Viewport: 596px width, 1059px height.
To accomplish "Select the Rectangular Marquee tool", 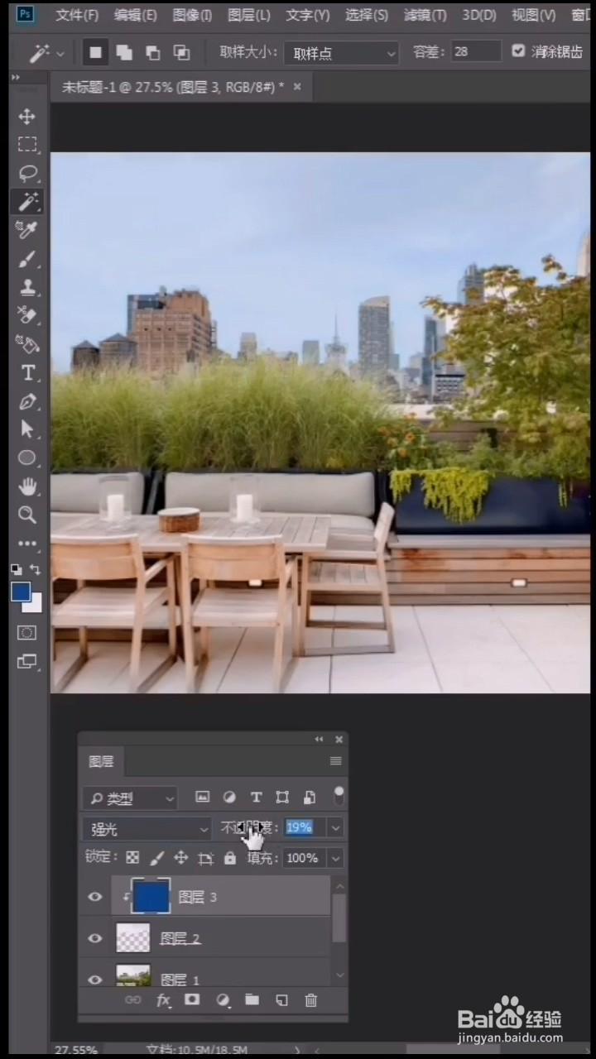I will click(x=27, y=145).
